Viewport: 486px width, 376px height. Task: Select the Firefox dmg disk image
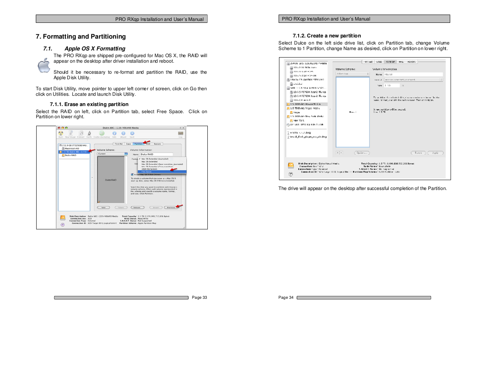click(x=299, y=133)
